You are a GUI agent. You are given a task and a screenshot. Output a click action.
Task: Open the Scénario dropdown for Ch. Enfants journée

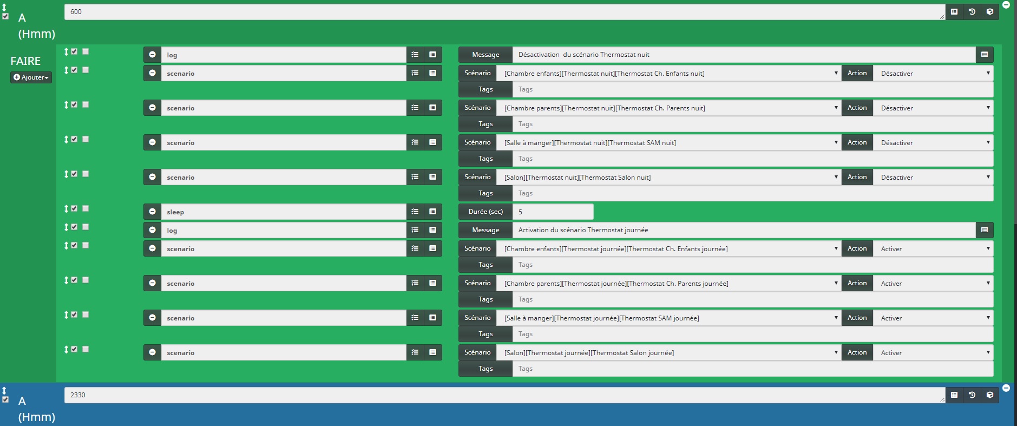click(669, 248)
